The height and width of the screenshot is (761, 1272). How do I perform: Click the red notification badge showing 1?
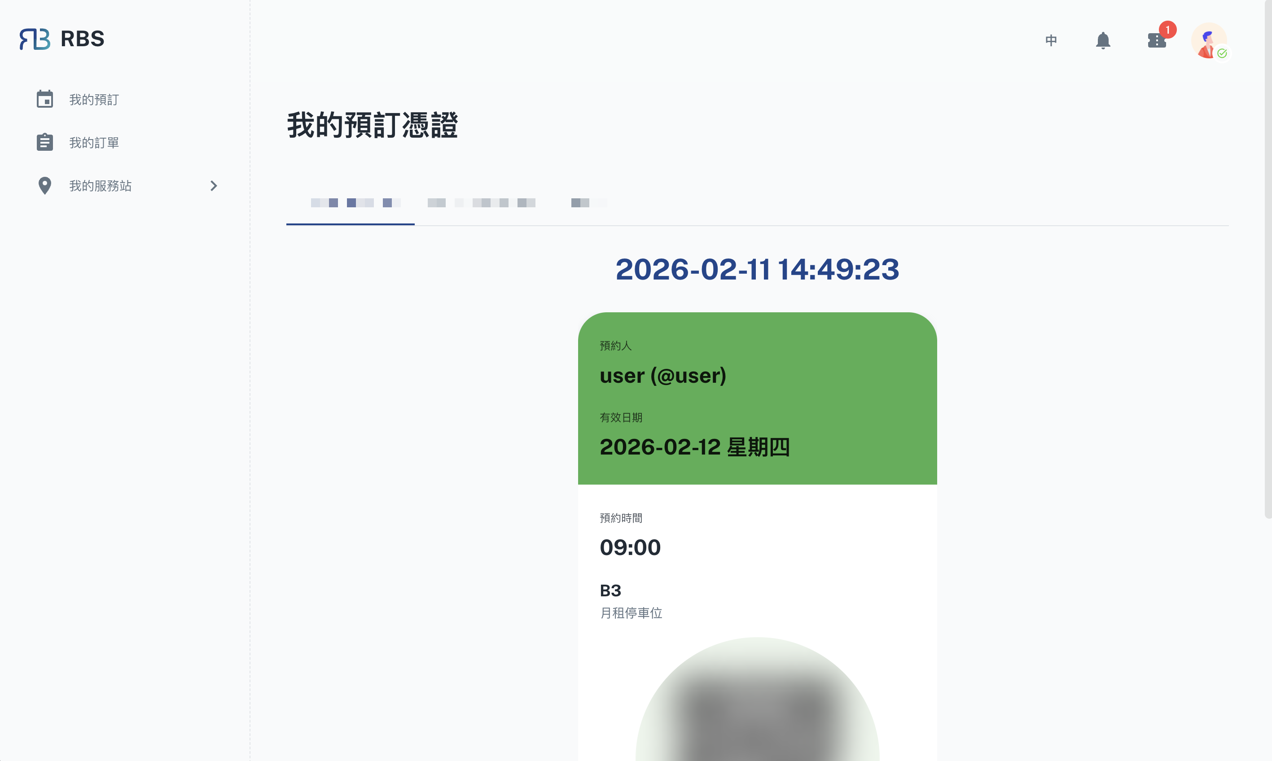(1168, 30)
